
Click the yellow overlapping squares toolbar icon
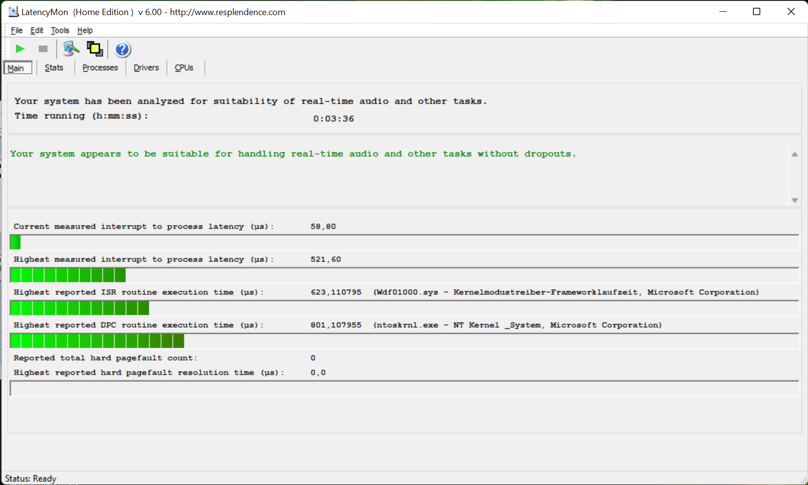click(x=94, y=49)
